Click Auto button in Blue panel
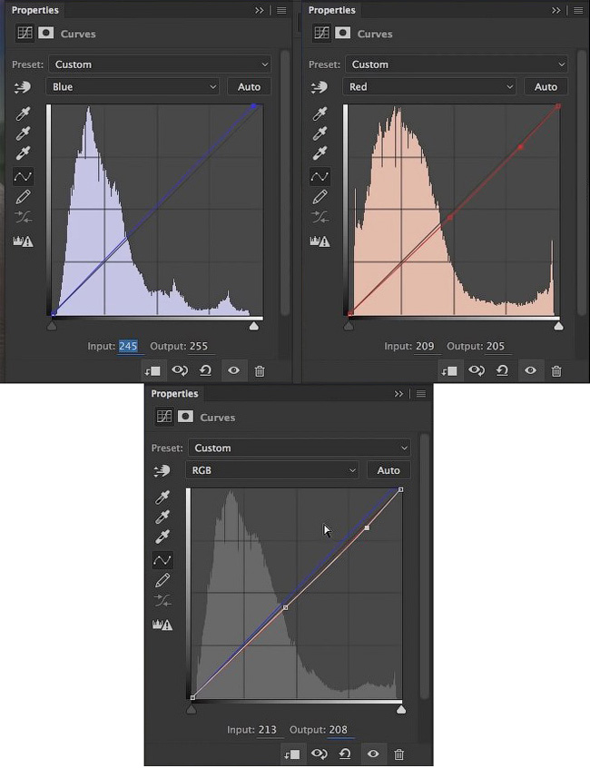Screen dimensions: 590x768 click(250, 86)
